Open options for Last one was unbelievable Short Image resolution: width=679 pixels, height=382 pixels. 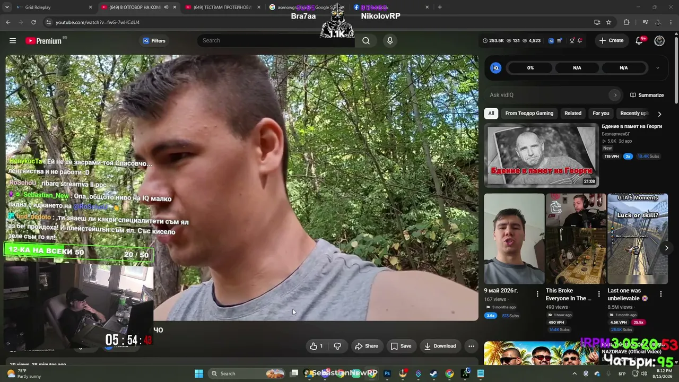(661, 294)
